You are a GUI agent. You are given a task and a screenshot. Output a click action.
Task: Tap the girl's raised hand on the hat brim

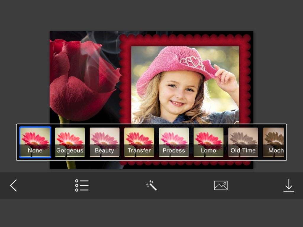coord(226,78)
